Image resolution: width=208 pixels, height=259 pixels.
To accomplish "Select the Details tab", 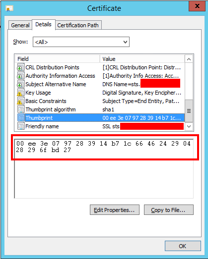I will 43,24.
